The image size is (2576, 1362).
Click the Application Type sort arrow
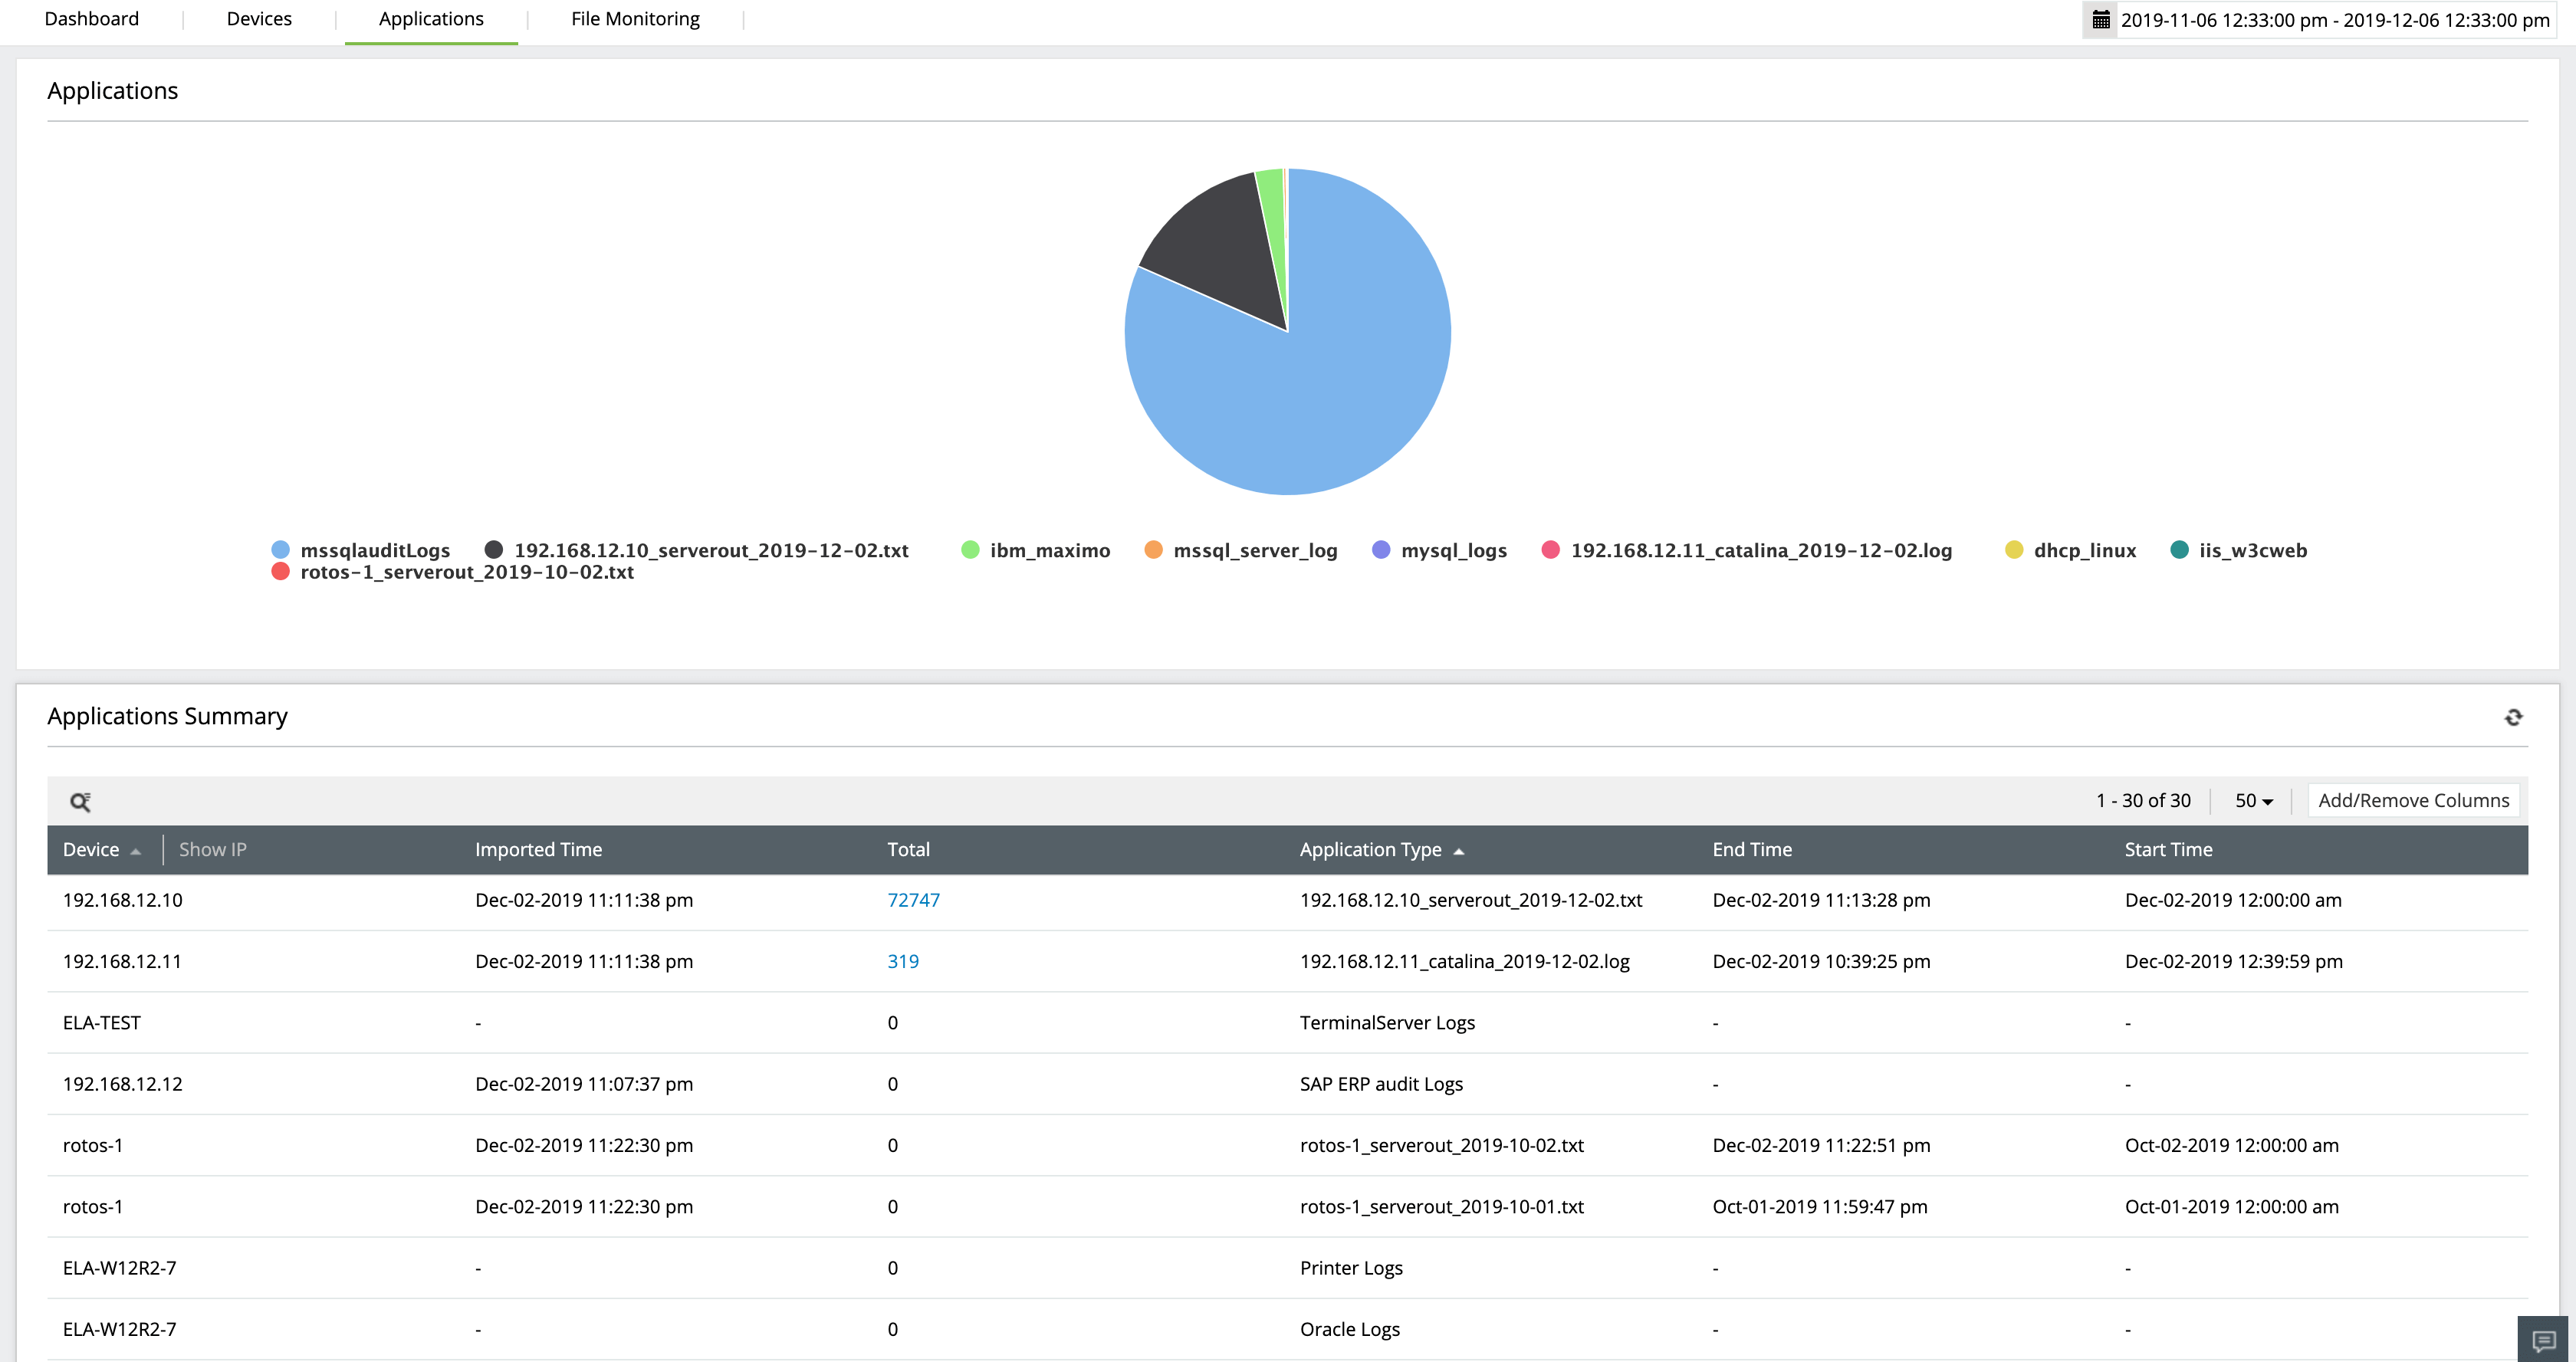coord(1458,851)
